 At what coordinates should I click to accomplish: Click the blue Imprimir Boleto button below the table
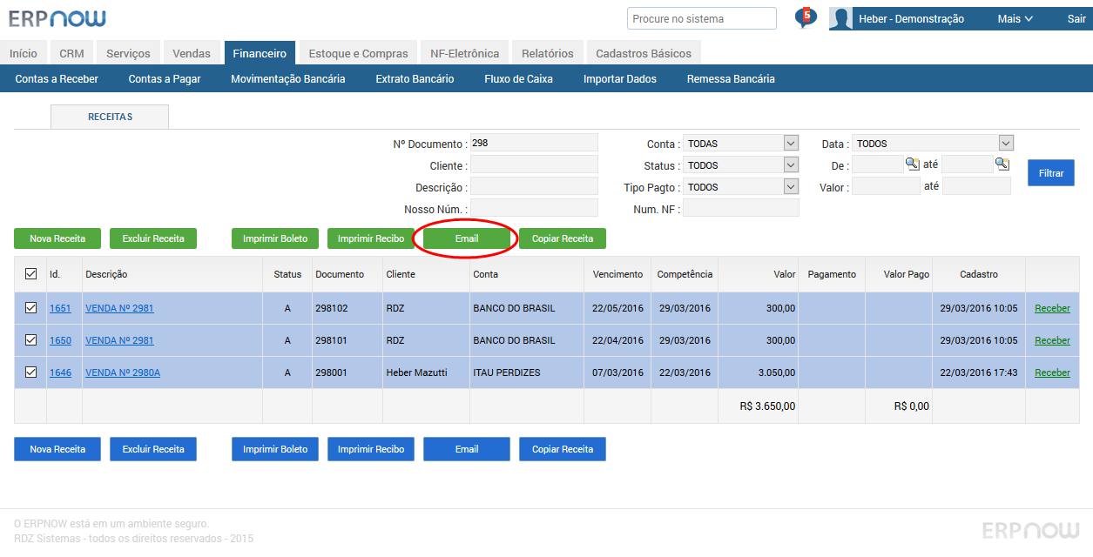point(275,449)
